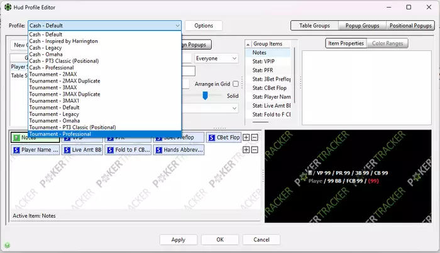
Task: Click the green help icon bottom-left
Action: (x=8, y=245)
